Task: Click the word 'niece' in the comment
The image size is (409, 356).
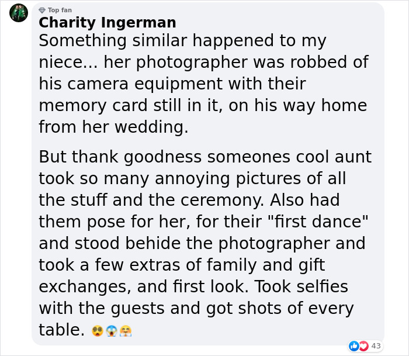Action: coord(61,63)
